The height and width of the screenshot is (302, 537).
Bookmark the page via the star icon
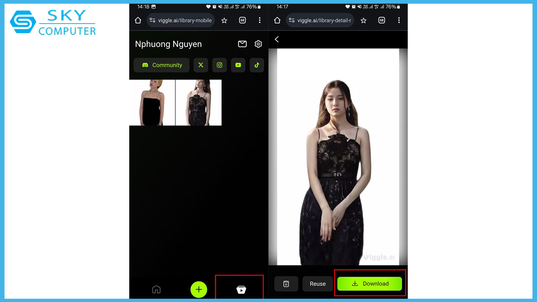tap(224, 20)
